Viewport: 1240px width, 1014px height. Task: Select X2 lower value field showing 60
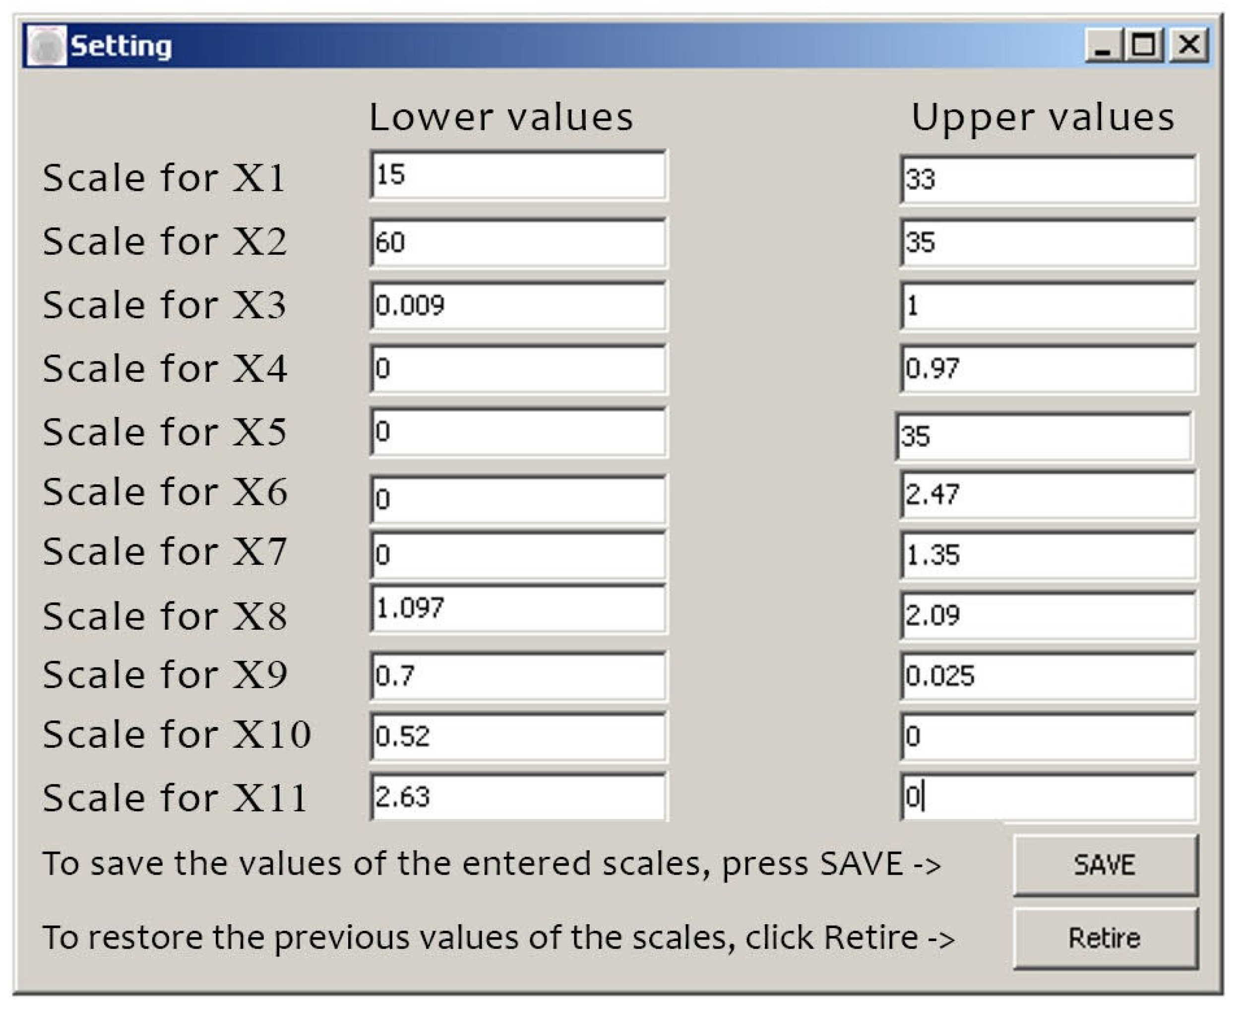[x=518, y=242]
